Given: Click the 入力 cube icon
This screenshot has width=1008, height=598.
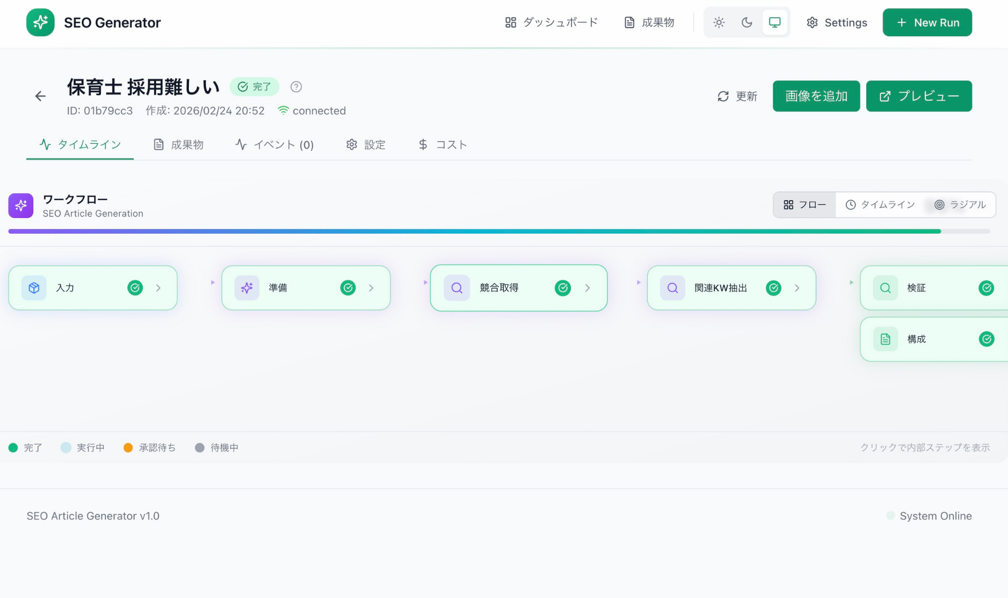Looking at the screenshot, I should pos(34,288).
